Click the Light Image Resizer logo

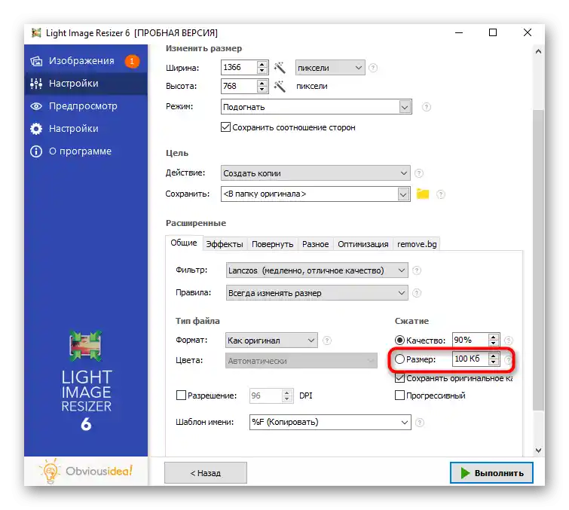pyautogui.click(x=86, y=380)
